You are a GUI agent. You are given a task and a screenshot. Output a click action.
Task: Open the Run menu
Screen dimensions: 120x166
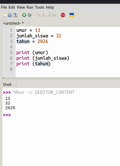tap(30, 7)
